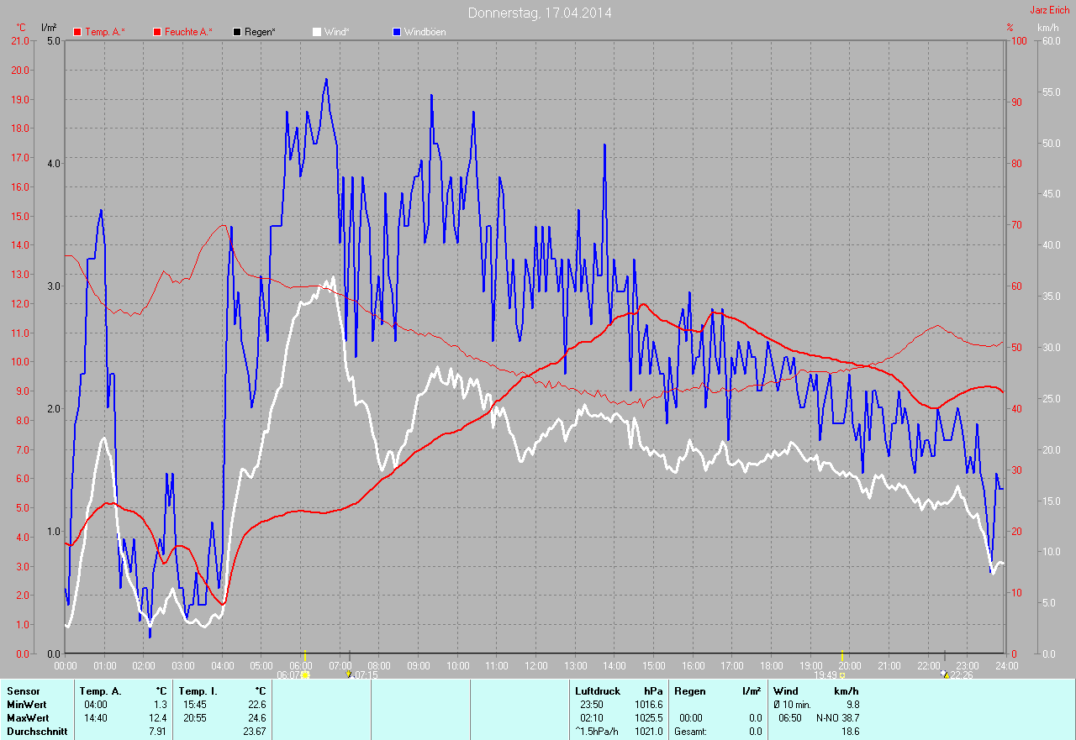This screenshot has width=1076, height=740.
Task: Click the Sensor header in the statistics table
Action: pyautogui.click(x=23, y=691)
